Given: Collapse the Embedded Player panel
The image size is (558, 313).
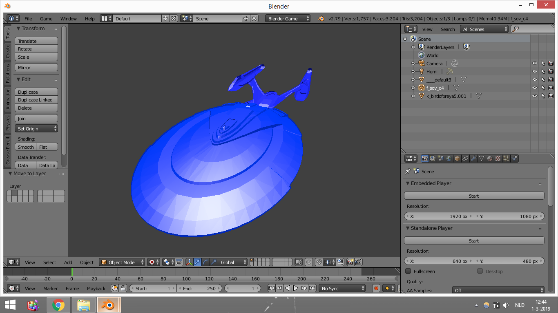Looking at the screenshot, I should pyautogui.click(x=408, y=183).
